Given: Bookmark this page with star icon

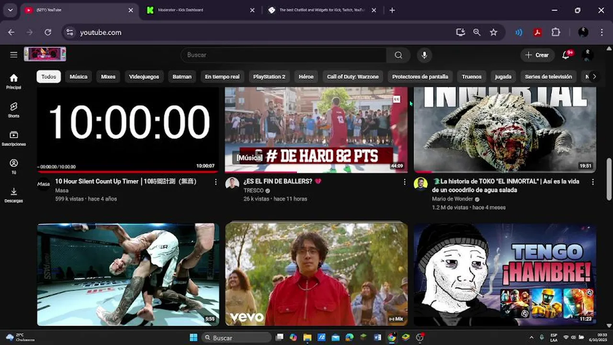Looking at the screenshot, I should (x=493, y=32).
